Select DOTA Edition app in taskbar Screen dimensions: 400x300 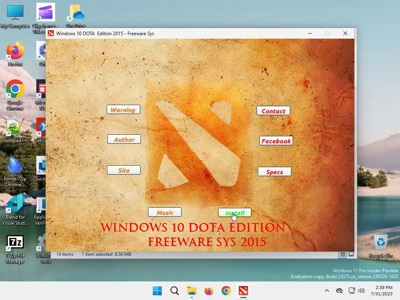pyautogui.click(x=243, y=291)
